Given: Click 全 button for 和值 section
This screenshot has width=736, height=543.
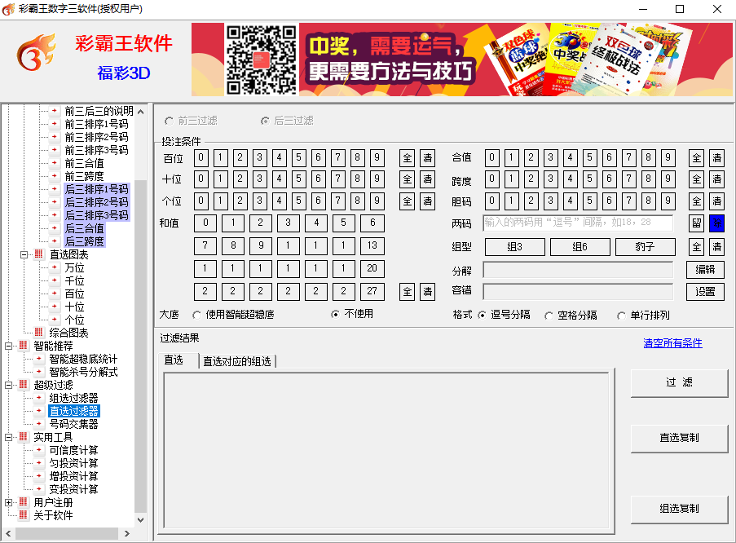Looking at the screenshot, I should [x=407, y=292].
